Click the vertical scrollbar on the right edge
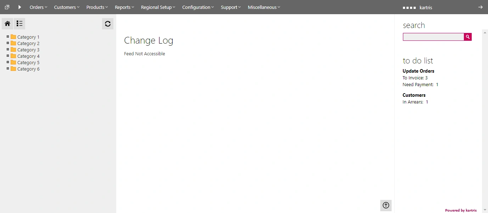Image resolution: width=488 pixels, height=213 pixels. coord(485,120)
